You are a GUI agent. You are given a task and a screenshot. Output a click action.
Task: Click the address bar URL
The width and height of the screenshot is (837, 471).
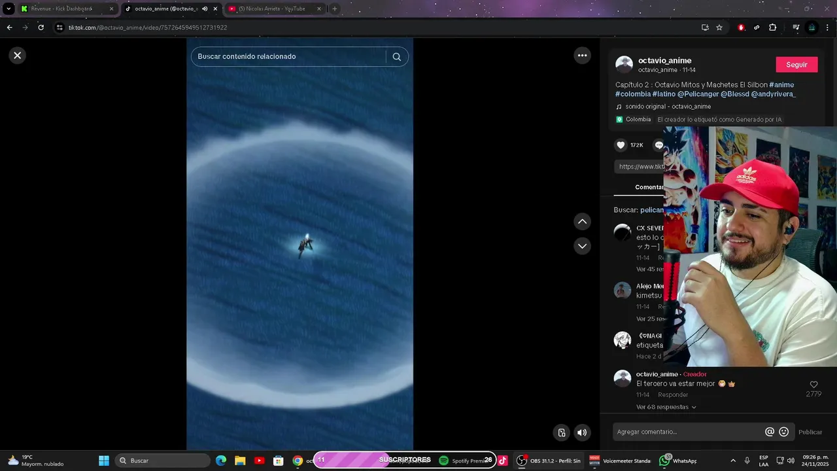tap(148, 27)
